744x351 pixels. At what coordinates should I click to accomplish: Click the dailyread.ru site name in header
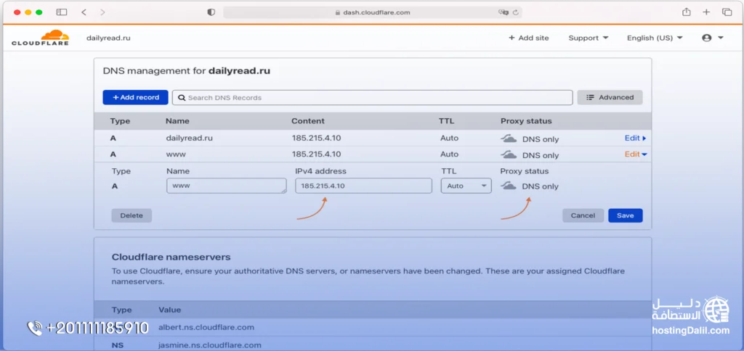(108, 38)
